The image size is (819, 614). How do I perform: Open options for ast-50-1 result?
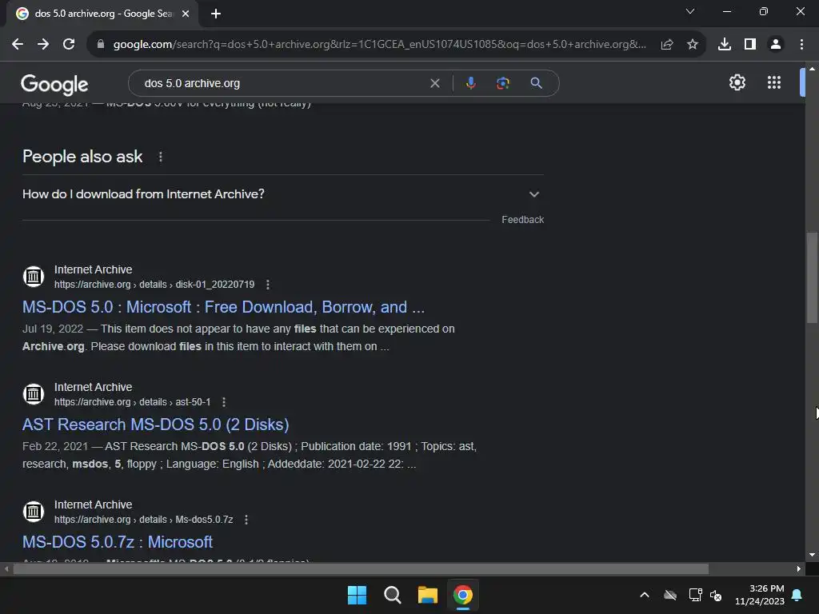(x=224, y=402)
